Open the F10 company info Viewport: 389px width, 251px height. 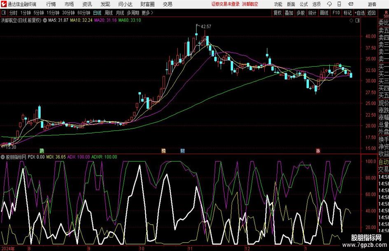point(336,13)
